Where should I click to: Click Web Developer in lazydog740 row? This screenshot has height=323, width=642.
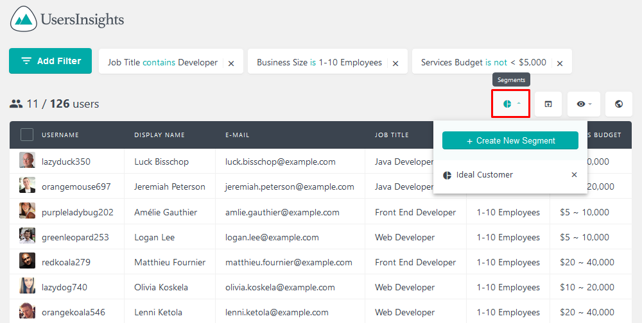click(404, 287)
